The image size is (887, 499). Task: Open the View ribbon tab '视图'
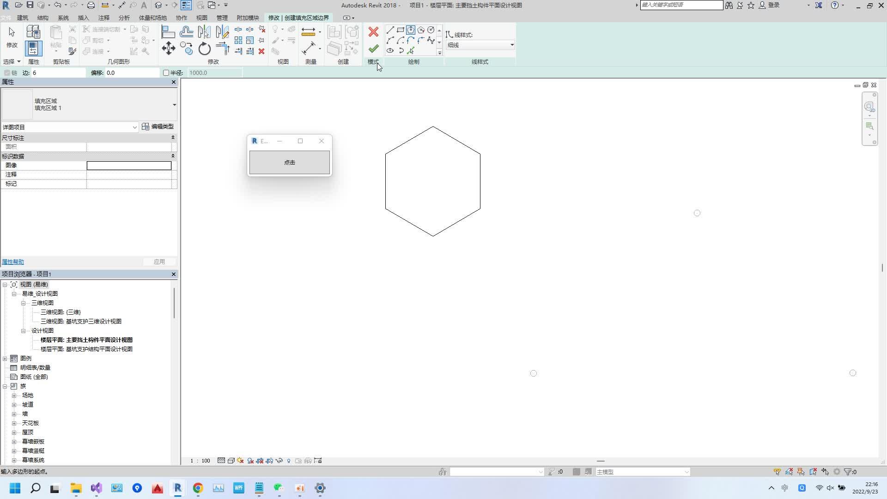pyautogui.click(x=202, y=18)
